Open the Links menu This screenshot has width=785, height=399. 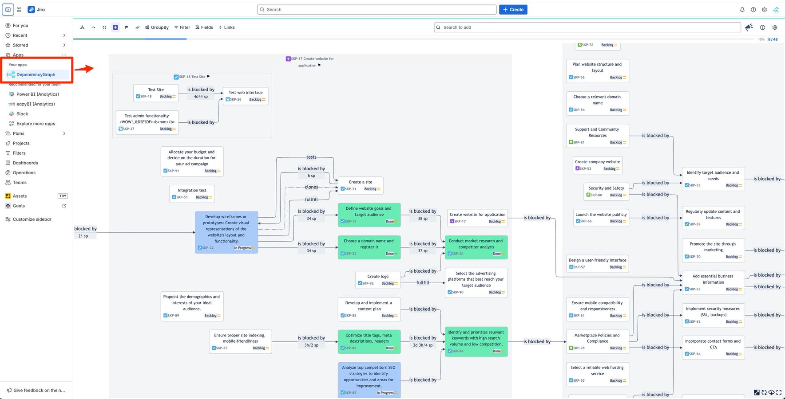[226, 27]
